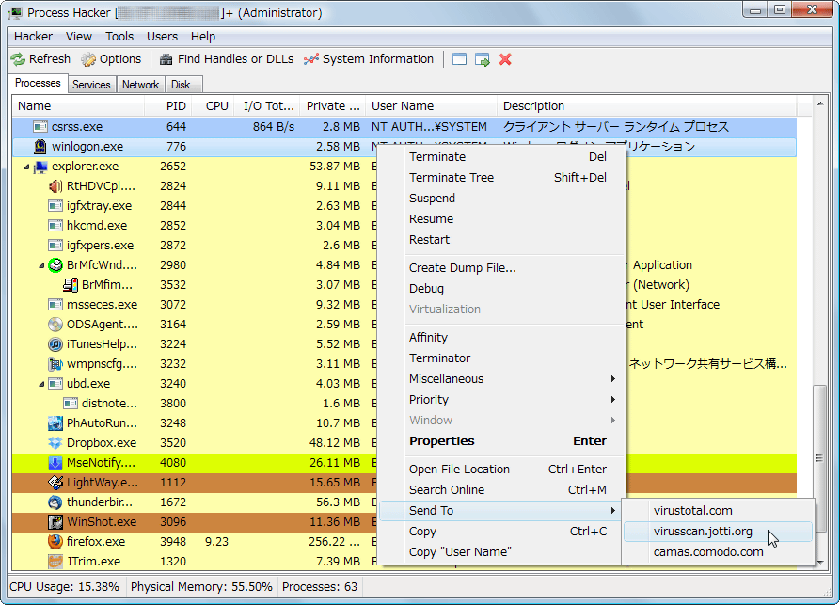Click the BrMfcWnd process icon
Image resolution: width=840 pixels, height=605 pixels.
coord(55,265)
